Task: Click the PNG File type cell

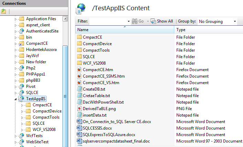Action: click(x=184, y=109)
